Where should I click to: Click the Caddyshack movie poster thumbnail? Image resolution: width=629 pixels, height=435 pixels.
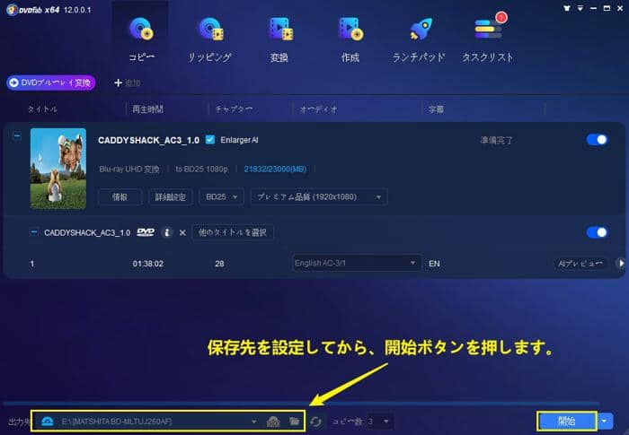coord(58,169)
